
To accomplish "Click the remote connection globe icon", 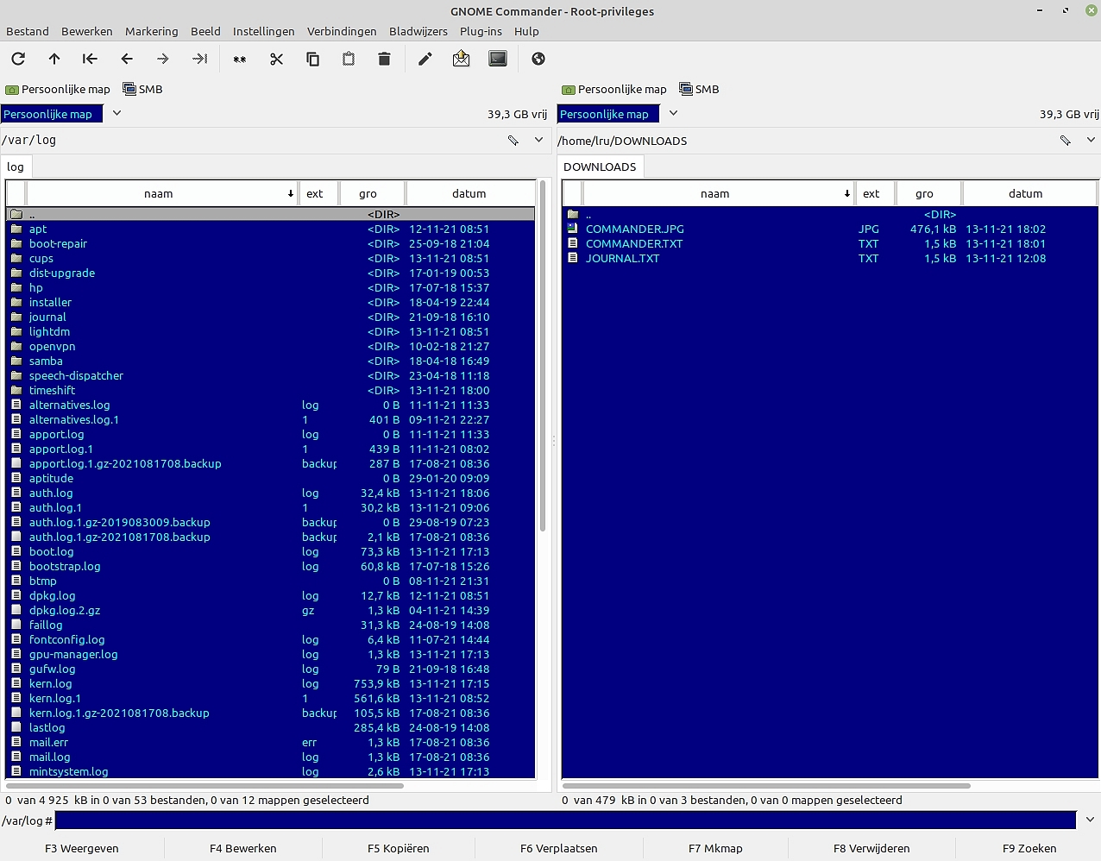I will point(538,59).
